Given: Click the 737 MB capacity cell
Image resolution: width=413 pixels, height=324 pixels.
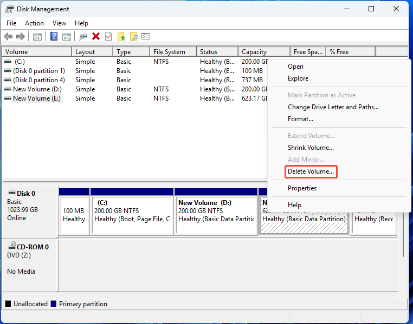Looking at the screenshot, I should tap(252, 80).
